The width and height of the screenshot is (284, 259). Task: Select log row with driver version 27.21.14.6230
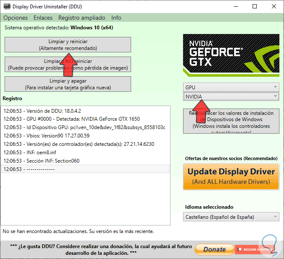[x=85, y=144]
